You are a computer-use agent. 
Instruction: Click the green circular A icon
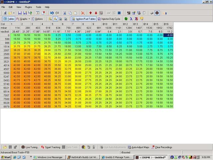coord(126,19)
